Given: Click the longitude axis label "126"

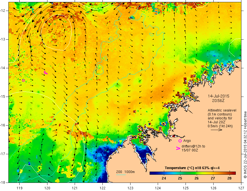Looking at the screenshot, I should (x=213, y=188).
